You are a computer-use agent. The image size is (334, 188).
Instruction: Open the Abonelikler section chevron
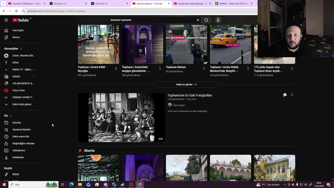tap(21, 49)
